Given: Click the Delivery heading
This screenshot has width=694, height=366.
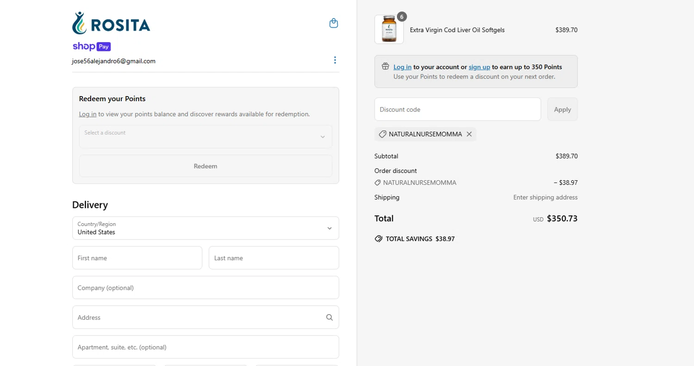Looking at the screenshot, I should (90, 205).
